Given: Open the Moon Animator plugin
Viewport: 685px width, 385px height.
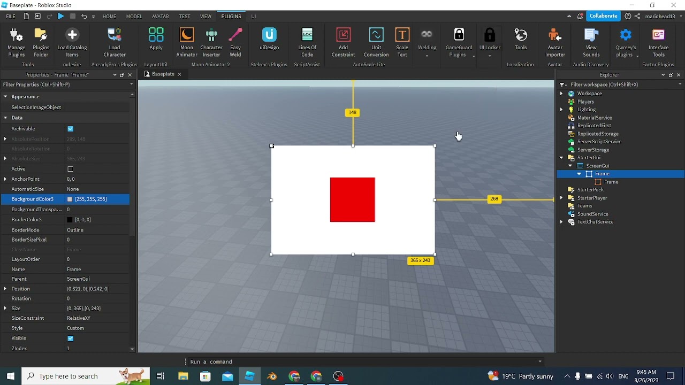Looking at the screenshot, I should pyautogui.click(x=187, y=42).
